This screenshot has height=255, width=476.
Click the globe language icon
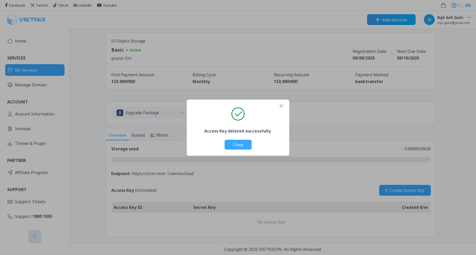click(x=454, y=5)
